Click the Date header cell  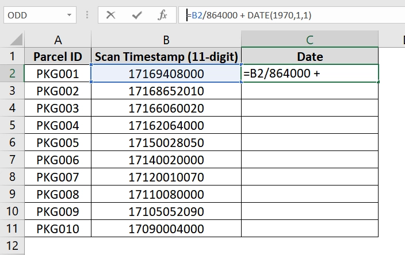click(310, 56)
